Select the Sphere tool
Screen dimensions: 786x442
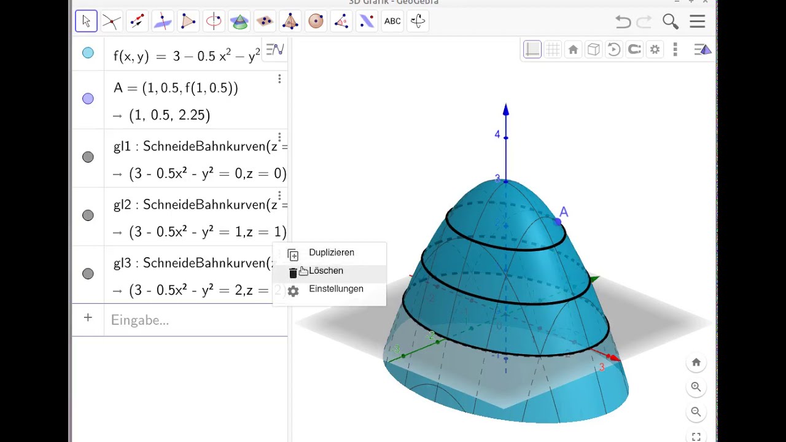point(316,21)
